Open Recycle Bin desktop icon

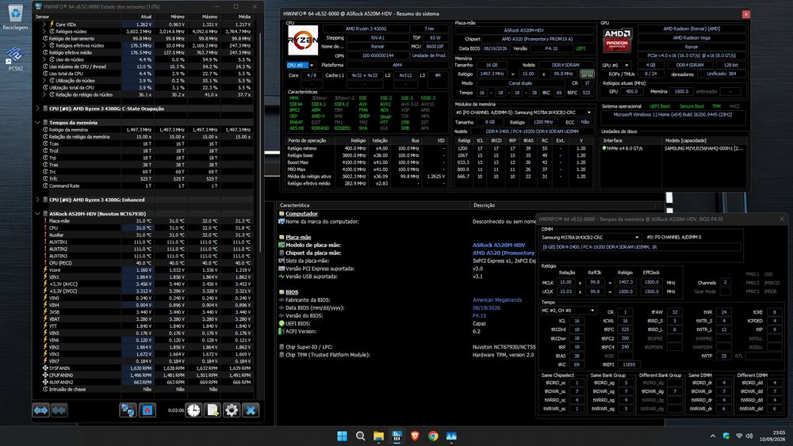15,17
